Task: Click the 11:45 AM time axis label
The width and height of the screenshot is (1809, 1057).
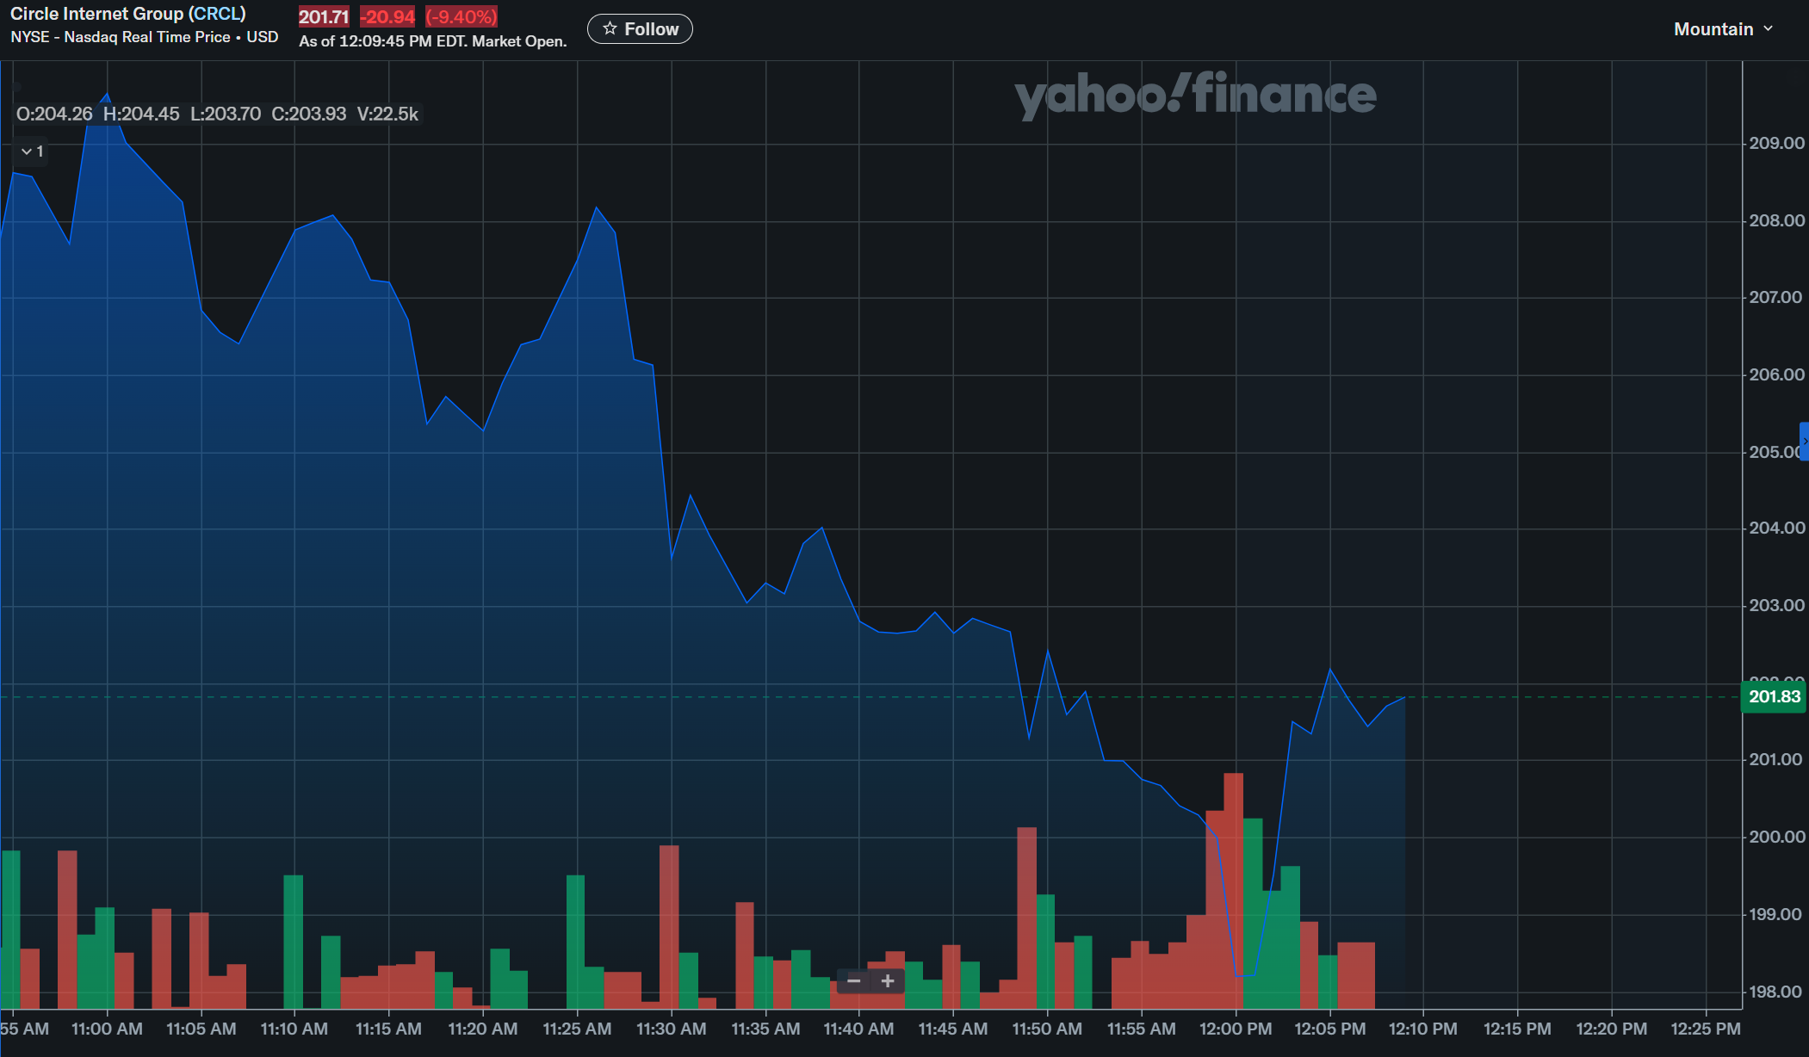Action: pyautogui.click(x=953, y=1029)
